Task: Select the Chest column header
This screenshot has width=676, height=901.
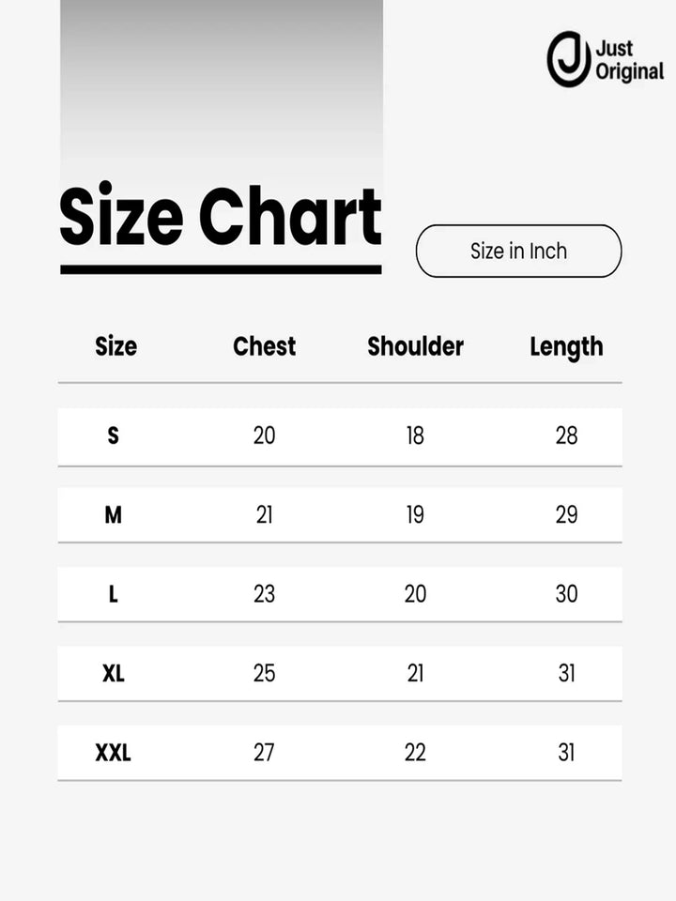Action: (265, 346)
